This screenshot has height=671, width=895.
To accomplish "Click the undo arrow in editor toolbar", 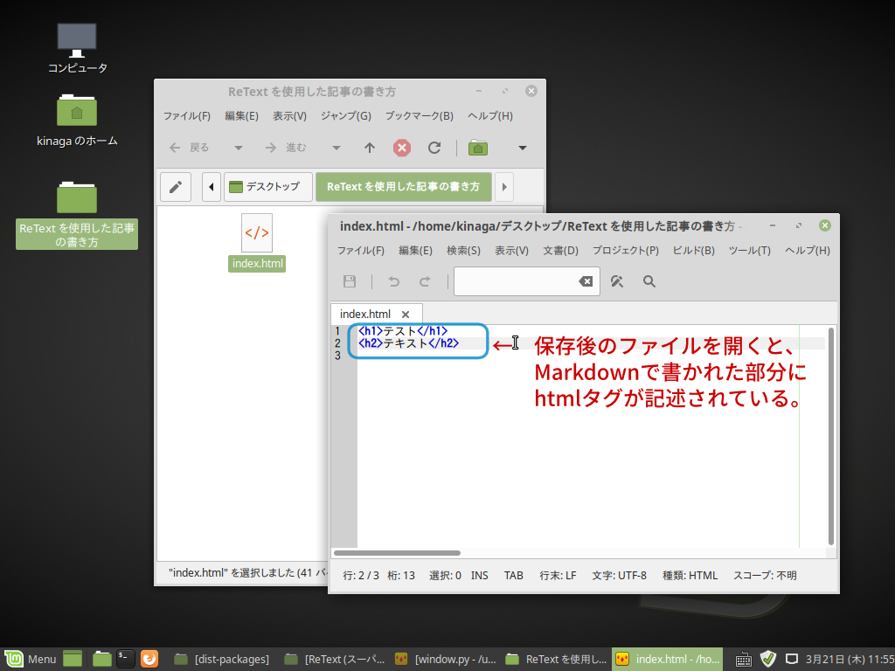I will point(393,281).
